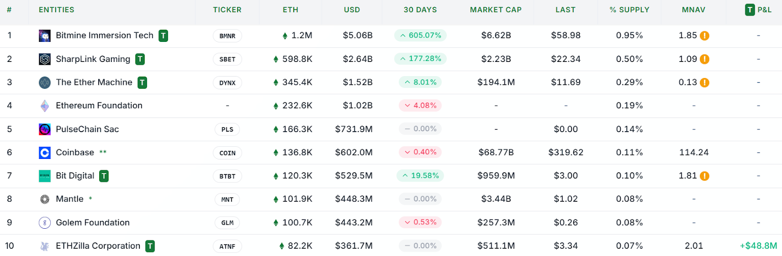Click the Bitmine Immersion Tech logo icon

[x=44, y=36]
